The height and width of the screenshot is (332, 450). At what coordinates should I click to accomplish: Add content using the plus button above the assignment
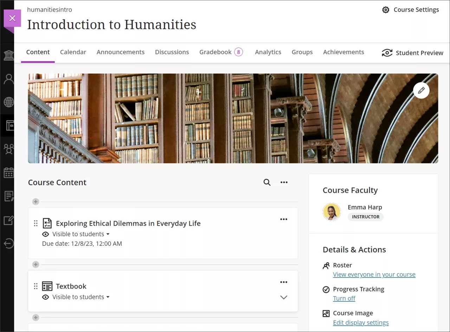pos(35,201)
